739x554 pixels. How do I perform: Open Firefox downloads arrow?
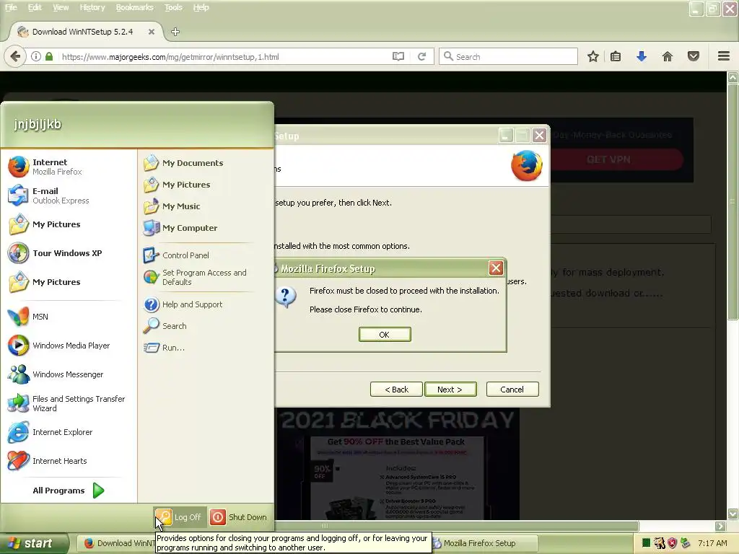[642, 56]
